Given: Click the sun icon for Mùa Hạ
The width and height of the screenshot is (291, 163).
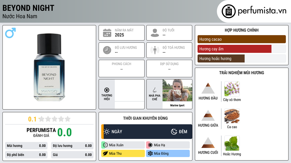Looking at the screenshot, I should pyautogui.click(x=150, y=145).
